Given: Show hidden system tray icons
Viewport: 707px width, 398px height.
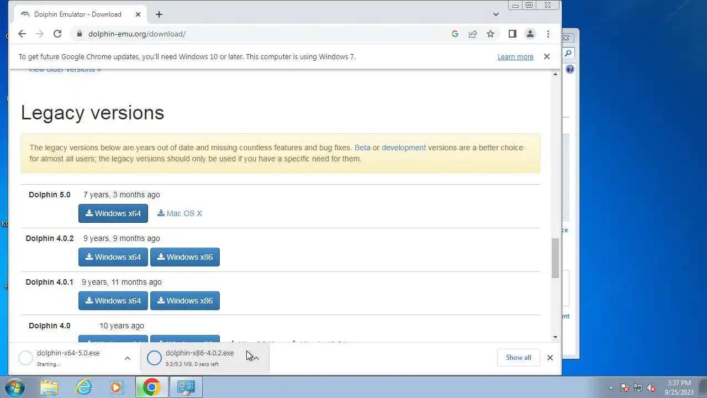Looking at the screenshot, I should (611, 388).
